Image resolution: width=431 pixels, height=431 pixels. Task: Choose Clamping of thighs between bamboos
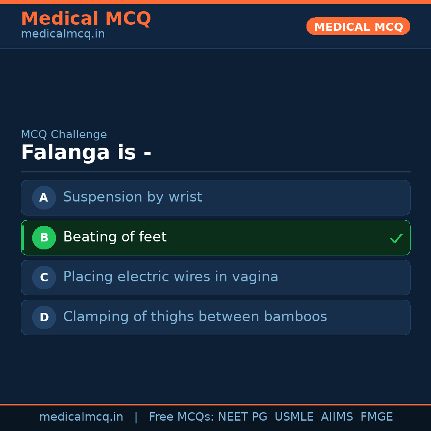click(x=195, y=317)
